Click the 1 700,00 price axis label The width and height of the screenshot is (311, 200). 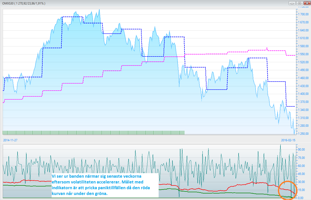tap(303, 14)
